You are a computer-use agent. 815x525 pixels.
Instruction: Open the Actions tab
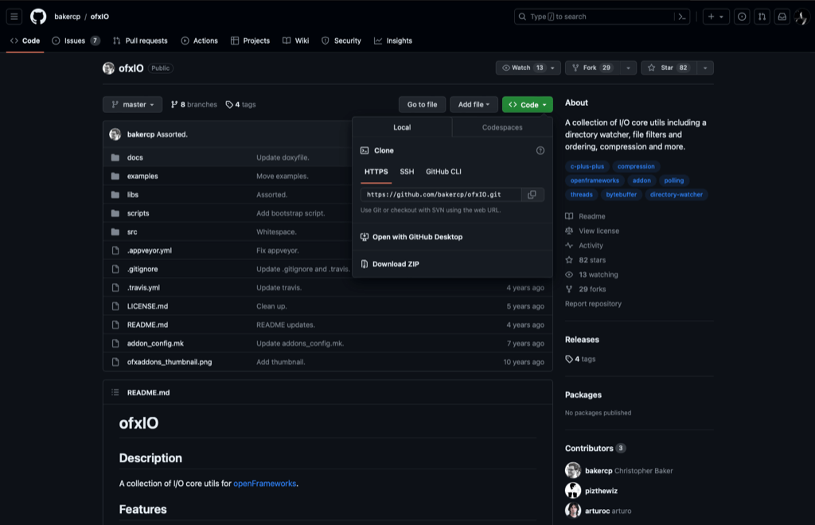click(200, 41)
